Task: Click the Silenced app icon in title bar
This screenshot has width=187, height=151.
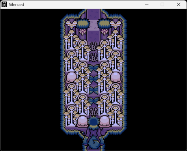Action: coord(4,4)
